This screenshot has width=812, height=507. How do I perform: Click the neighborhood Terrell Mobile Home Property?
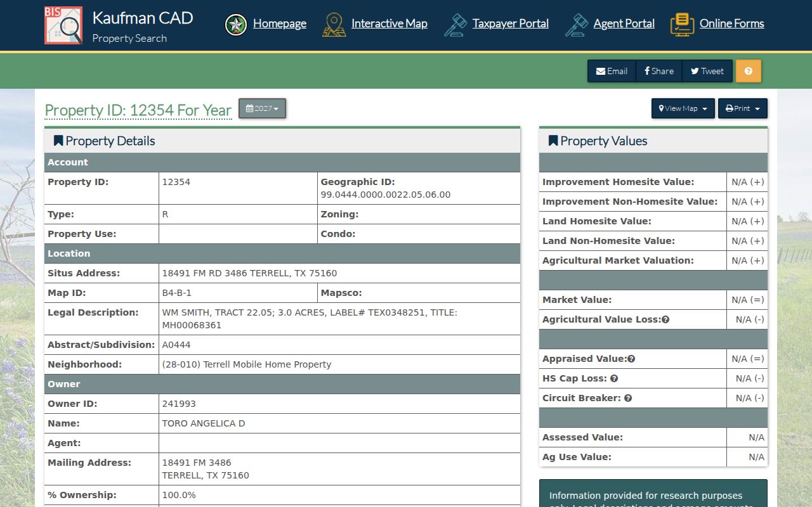pos(247,364)
